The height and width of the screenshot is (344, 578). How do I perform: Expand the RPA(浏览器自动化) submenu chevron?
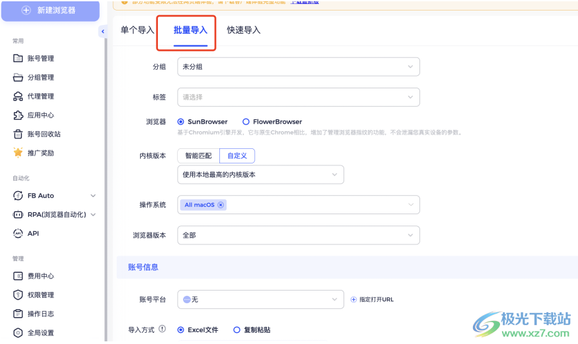coord(93,214)
